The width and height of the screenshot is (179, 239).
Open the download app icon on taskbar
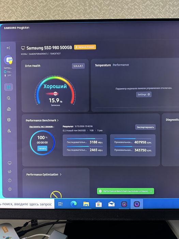(124, 204)
